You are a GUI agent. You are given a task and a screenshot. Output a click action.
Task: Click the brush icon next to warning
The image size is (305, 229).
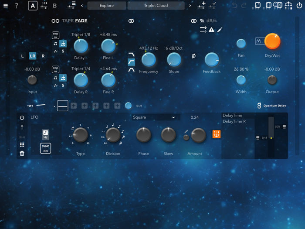coord(220,30)
